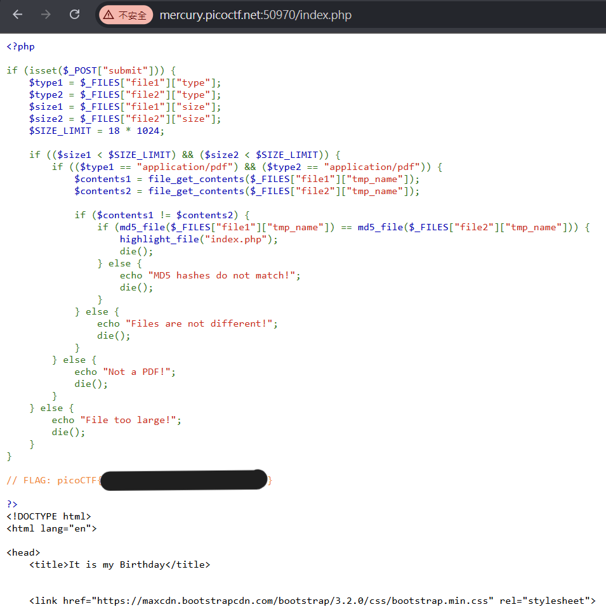
Task: Open the 不安全 security warning badge
Action: tap(126, 15)
